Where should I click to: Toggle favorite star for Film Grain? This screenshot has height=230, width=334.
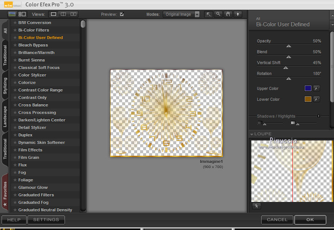coord(15,157)
